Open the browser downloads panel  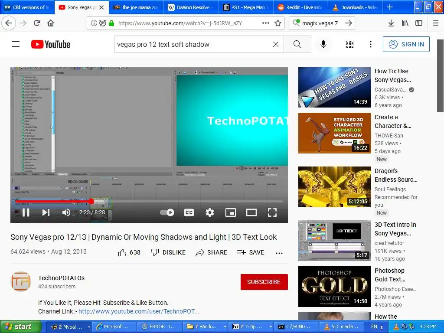(x=391, y=23)
